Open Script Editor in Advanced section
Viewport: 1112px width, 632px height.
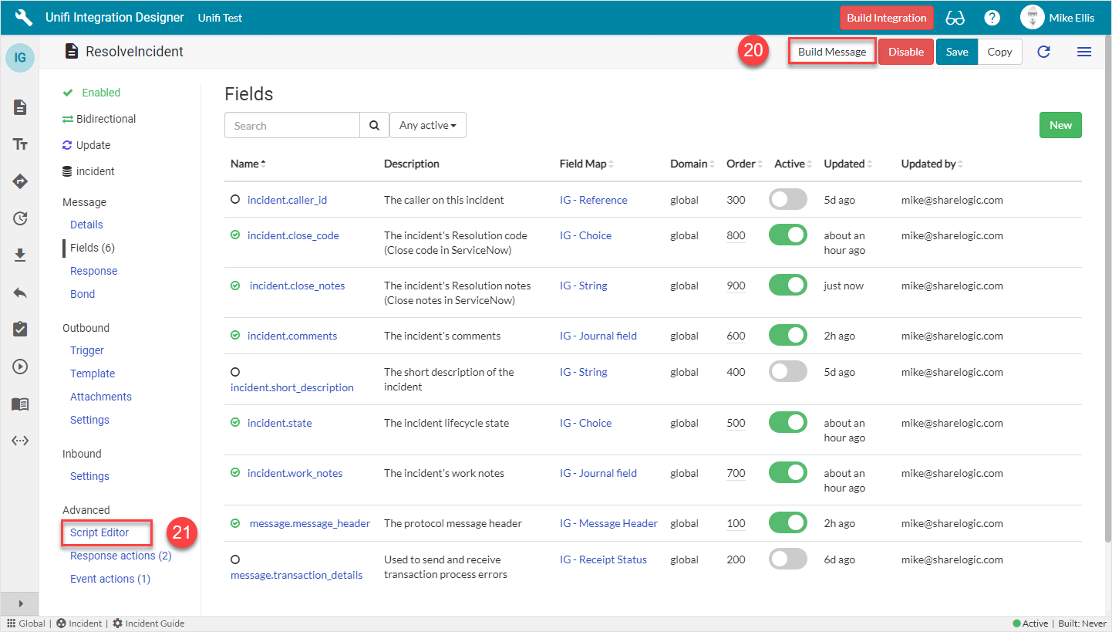coord(99,532)
